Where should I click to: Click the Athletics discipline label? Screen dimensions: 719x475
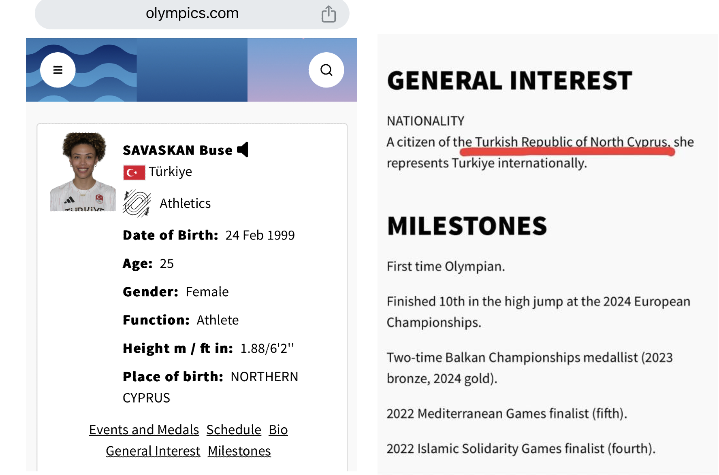185,203
